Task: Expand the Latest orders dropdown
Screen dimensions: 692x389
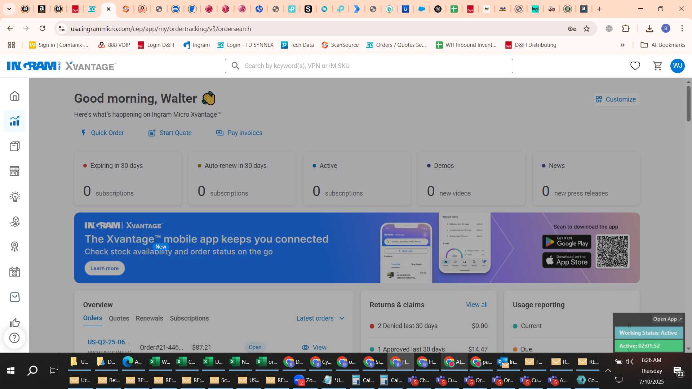Action: 320,318
